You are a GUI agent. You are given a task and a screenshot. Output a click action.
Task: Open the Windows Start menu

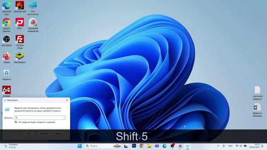coord(80,146)
